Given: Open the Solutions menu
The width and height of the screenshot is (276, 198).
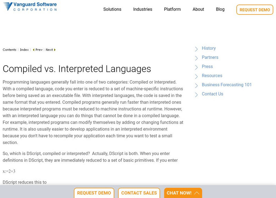Looking at the screenshot, I should [112, 9].
